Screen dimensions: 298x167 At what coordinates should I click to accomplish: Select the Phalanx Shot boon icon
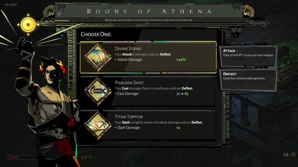tap(98, 91)
